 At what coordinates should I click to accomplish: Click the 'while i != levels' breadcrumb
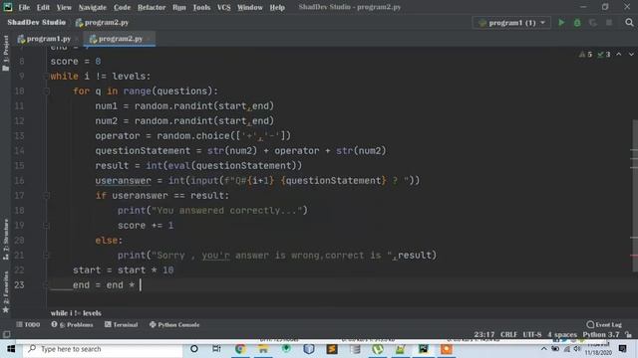coord(76,313)
